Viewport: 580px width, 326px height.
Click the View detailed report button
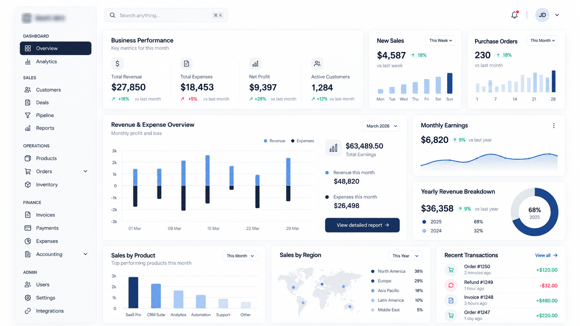pos(362,225)
